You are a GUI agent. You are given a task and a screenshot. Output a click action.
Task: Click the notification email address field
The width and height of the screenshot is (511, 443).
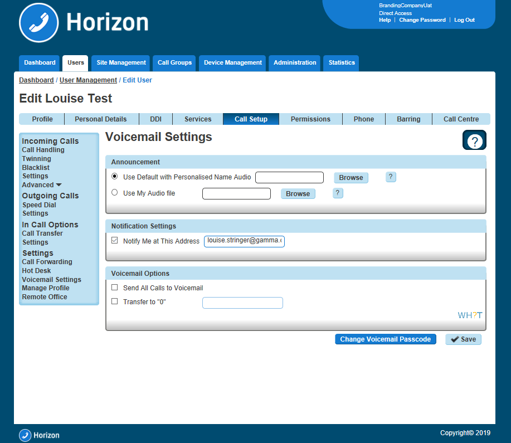(x=244, y=241)
